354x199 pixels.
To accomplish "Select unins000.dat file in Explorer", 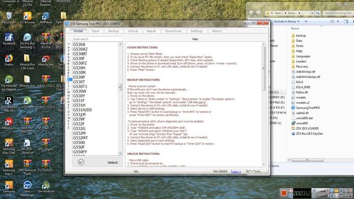I will 302,118.
